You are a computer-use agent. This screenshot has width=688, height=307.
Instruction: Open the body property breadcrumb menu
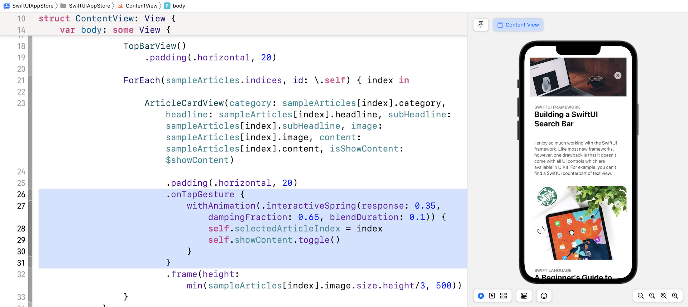click(178, 6)
